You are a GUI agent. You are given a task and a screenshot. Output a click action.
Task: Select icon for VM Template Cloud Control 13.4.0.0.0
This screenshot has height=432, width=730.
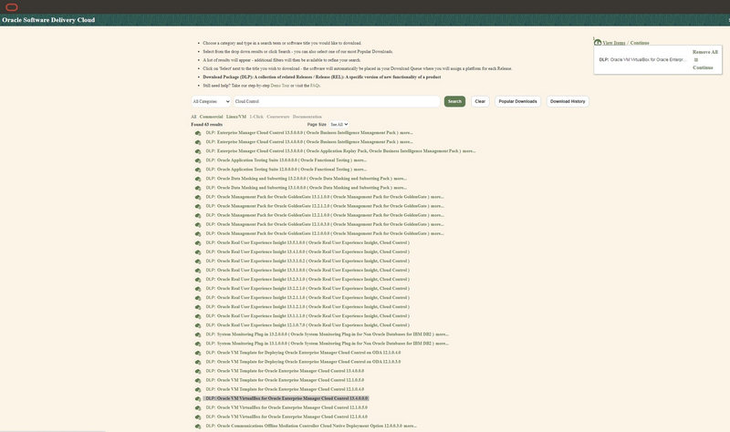pyautogui.click(x=198, y=372)
